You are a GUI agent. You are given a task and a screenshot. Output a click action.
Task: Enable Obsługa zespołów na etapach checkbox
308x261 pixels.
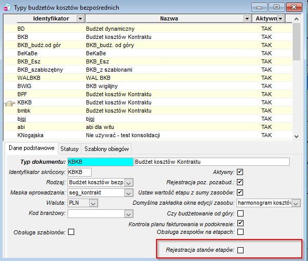click(240, 232)
